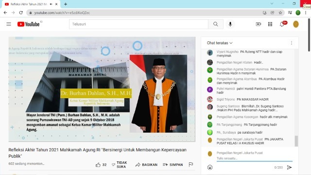Viewport: 311px width, 175px height.
Task: Click the share page icon in address bar
Action: tap(272, 13)
